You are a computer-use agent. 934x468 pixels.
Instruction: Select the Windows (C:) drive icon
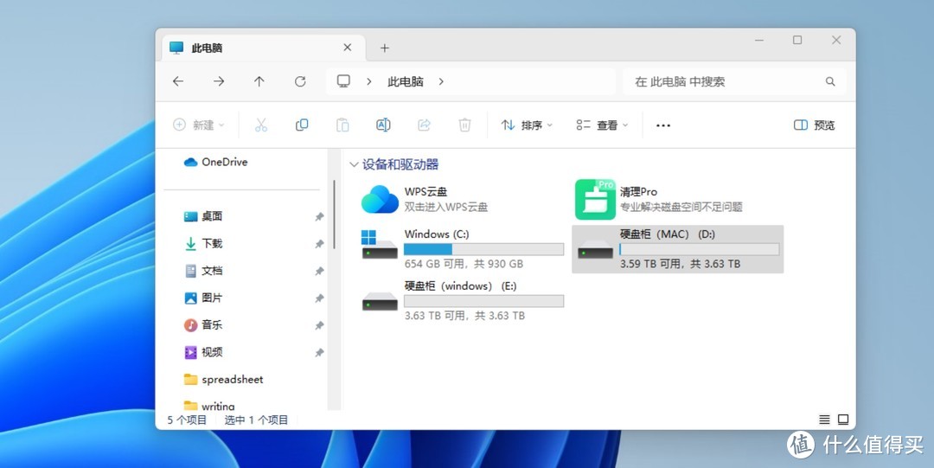coord(380,245)
